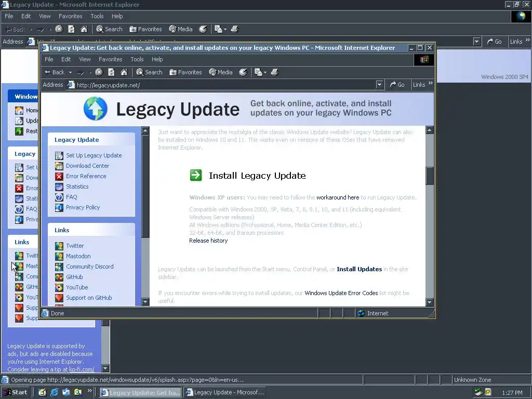Screen dimensions: 532x399
Task: Click Go button in front IE window
Action: [x=397, y=85]
